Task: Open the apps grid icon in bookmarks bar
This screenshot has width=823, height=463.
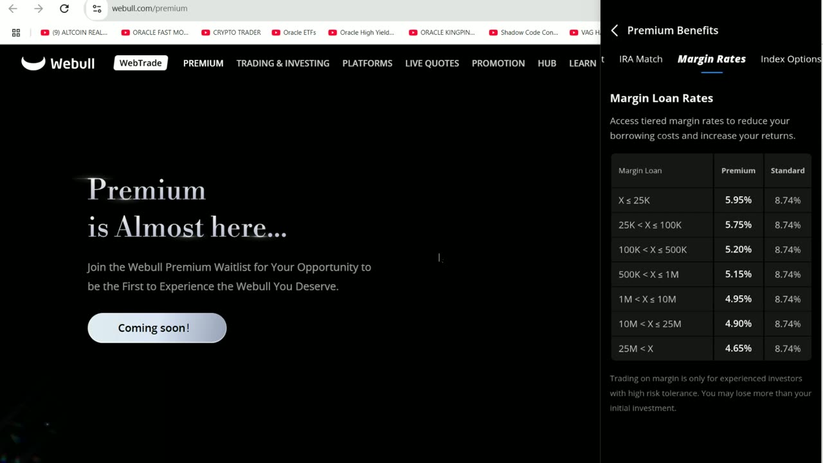Action: point(16,32)
